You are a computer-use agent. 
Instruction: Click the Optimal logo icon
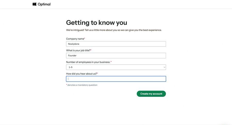[x=34, y=4]
